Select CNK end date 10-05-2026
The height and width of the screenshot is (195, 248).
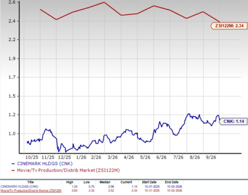[174, 187]
